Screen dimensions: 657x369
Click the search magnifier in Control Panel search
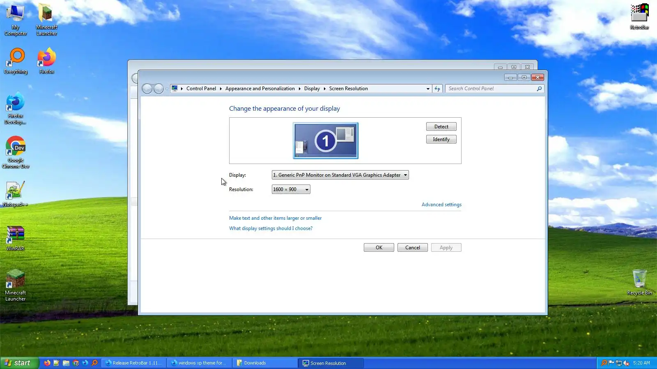(539, 89)
